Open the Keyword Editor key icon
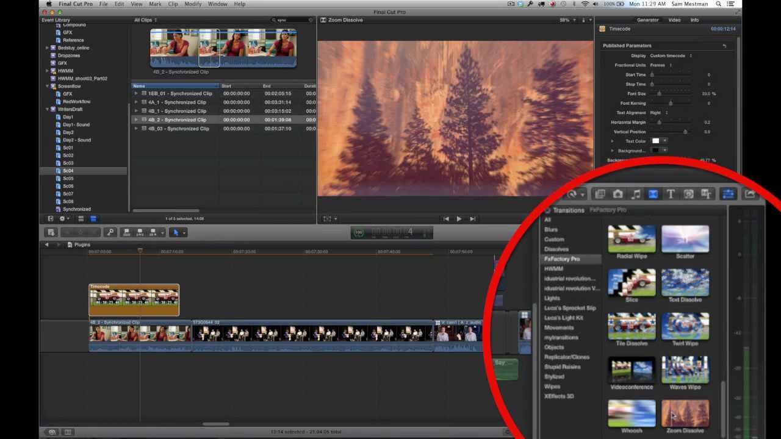The width and height of the screenshot is (781, 439). point(110,232)
